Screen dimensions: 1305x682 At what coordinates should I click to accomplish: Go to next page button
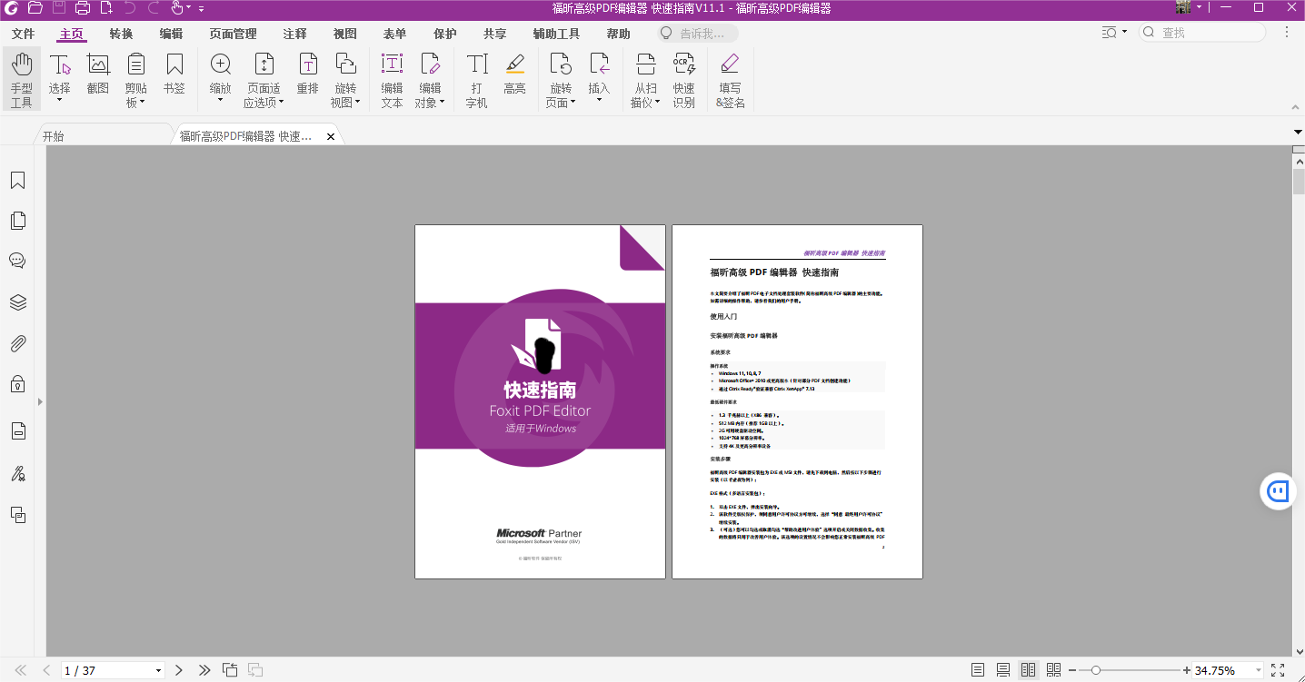(x=179, y=670)
